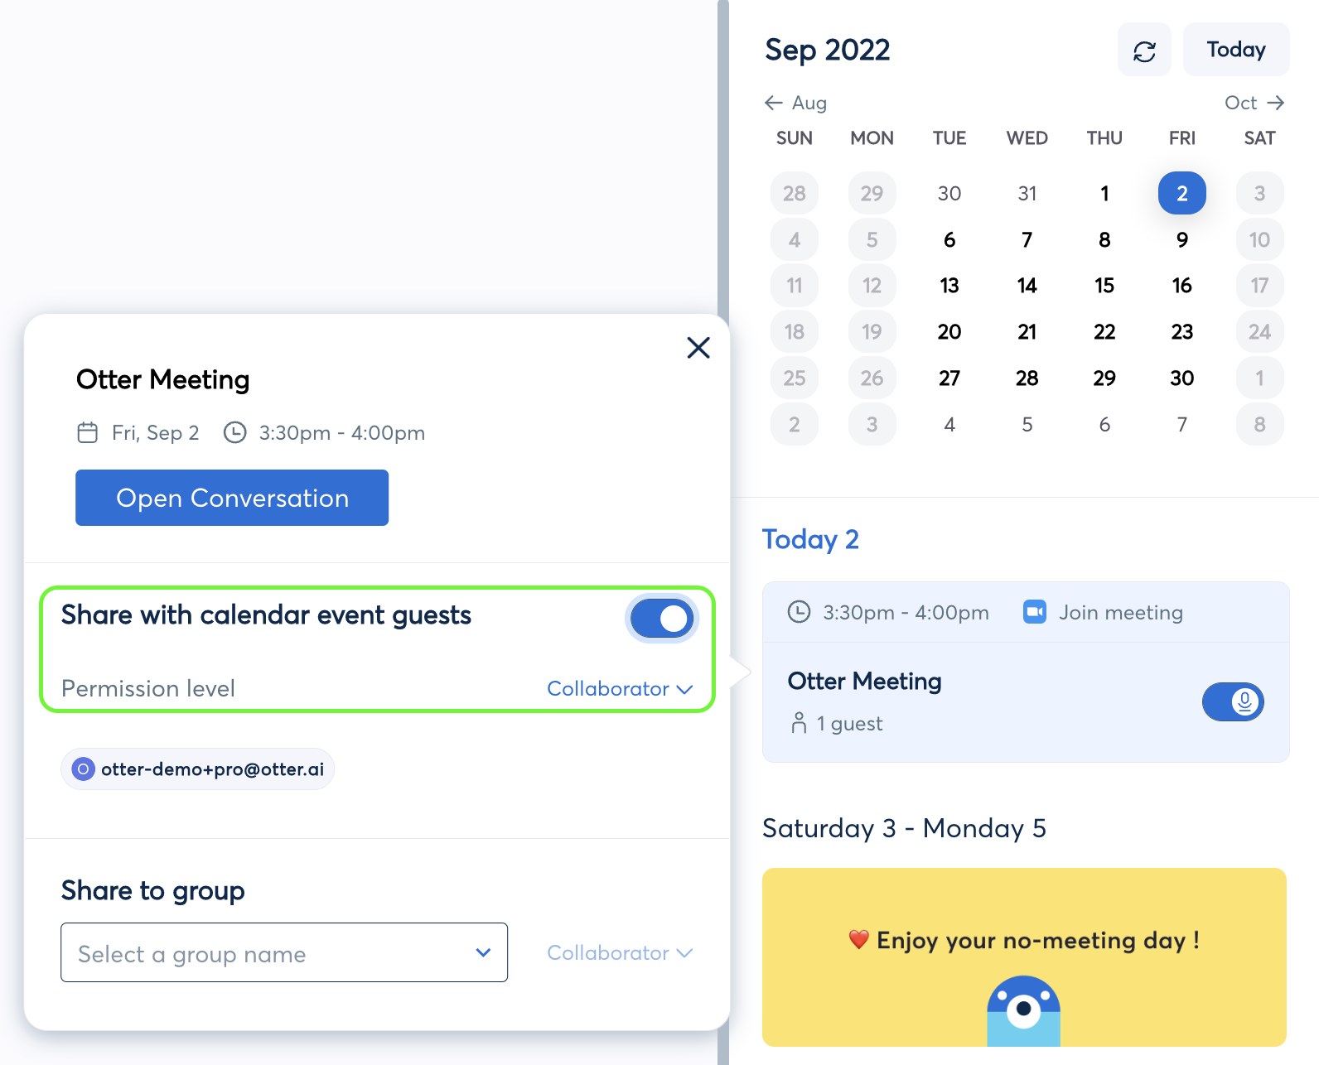Click the calendar refresh sync icon

[1144, 51]
